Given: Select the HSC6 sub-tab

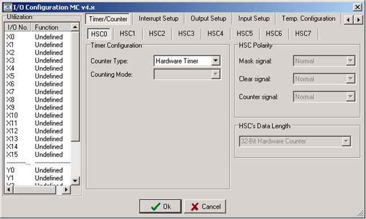Looking at the screenshot, I should click(x=274, y=33).
